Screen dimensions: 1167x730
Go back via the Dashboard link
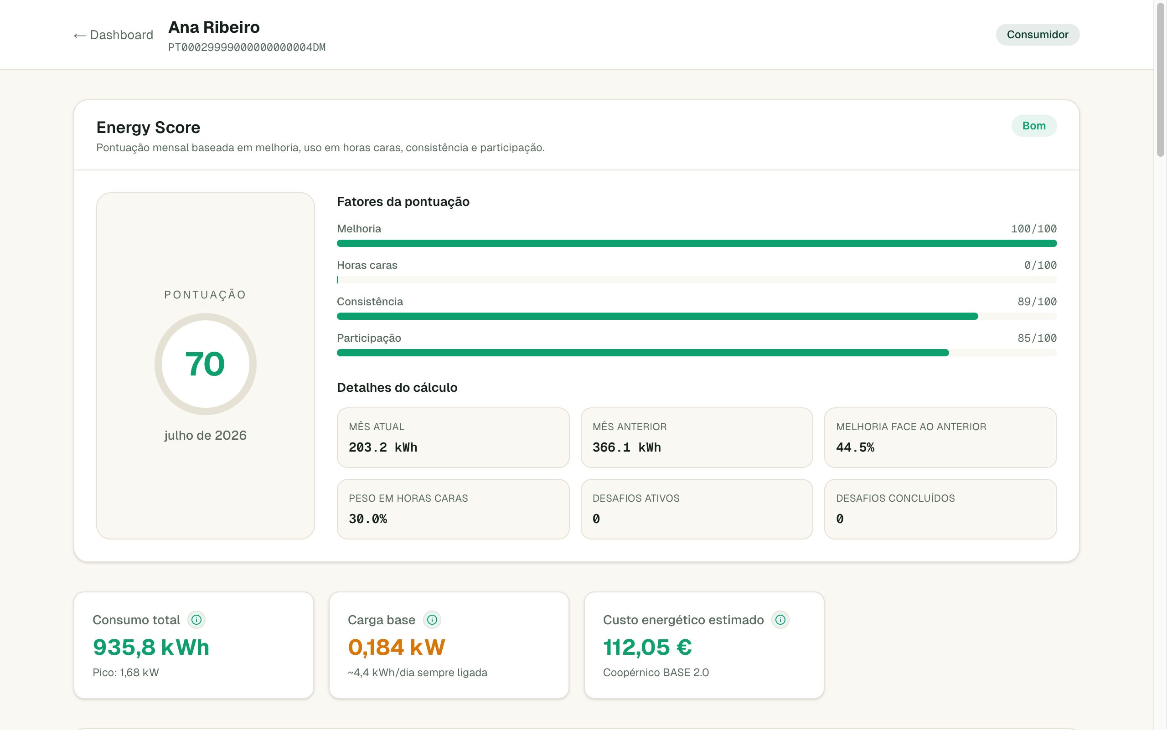(x=113, y=35)
